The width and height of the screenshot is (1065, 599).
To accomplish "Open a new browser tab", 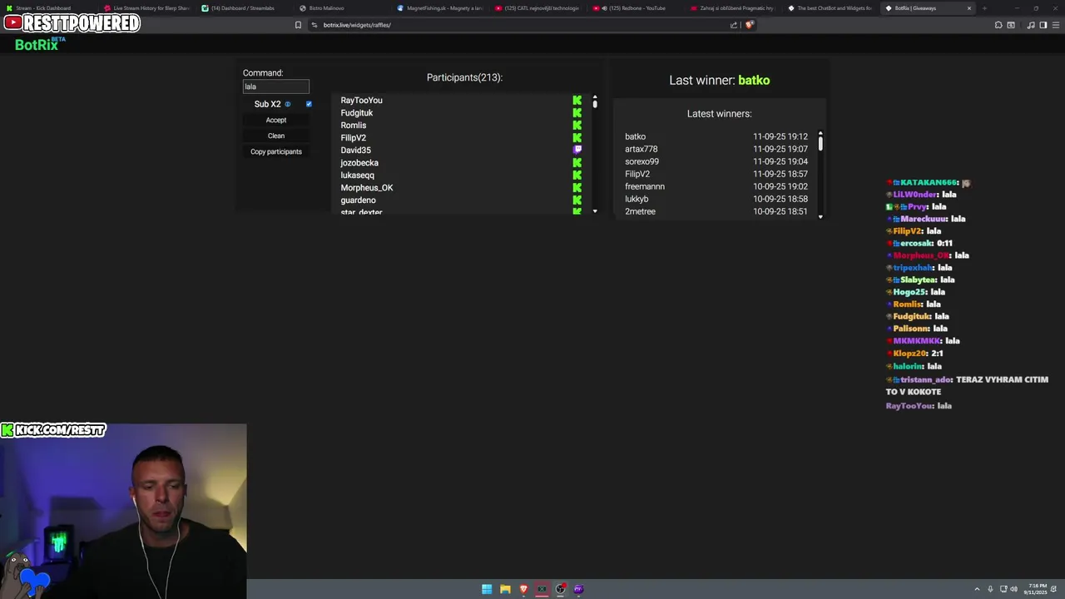I will pos(984,8).
